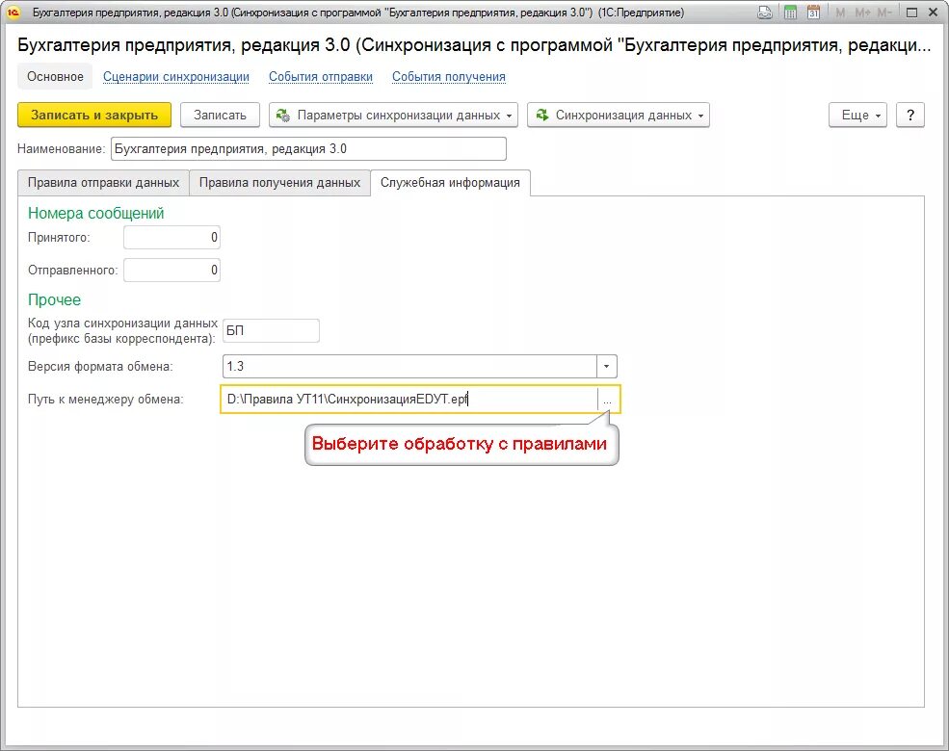Click the print icon in title bar
Image resolution: width=949 pixels, height=751 pixels.
click(765, 13)
